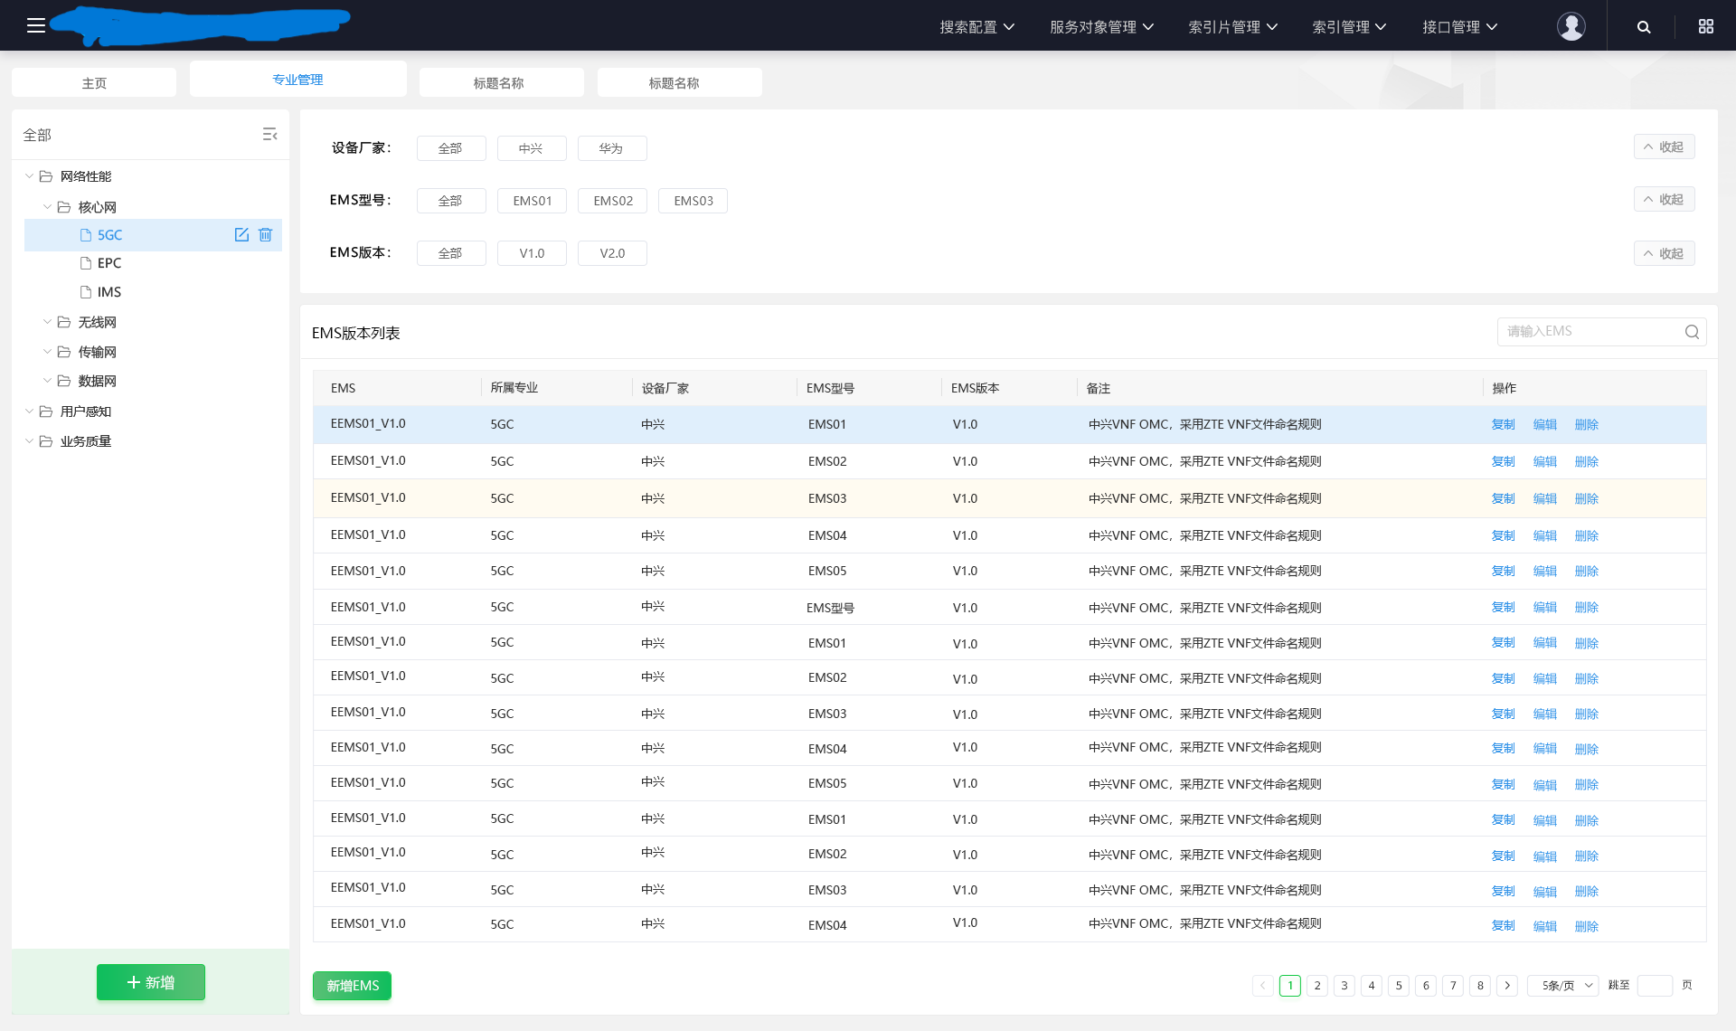Click 复制 in the first table row
Image resolution: width=1736 pixels, height=1031 pixels.
tap(1503, 424)
